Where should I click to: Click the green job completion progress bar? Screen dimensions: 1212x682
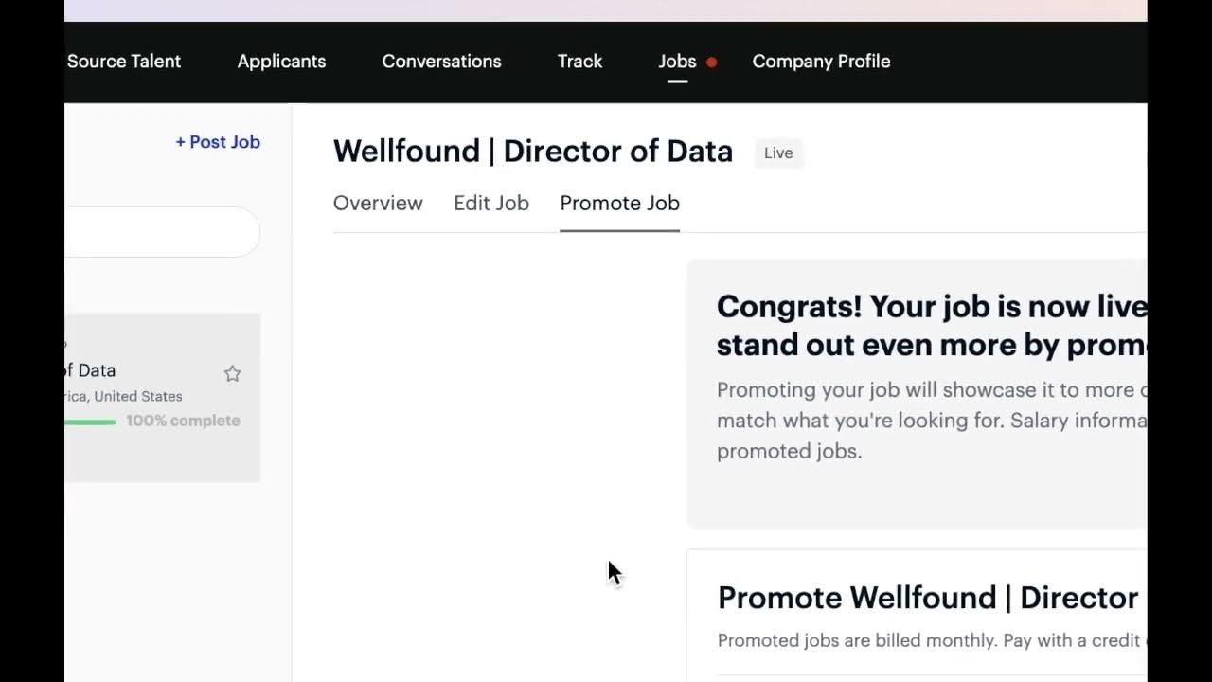90,422
